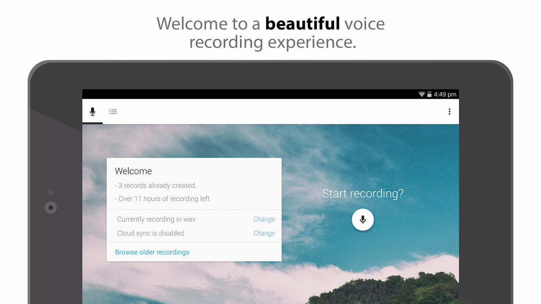Tap the 4:49 pm clock

pyautogui.click(x=445, y=94)
